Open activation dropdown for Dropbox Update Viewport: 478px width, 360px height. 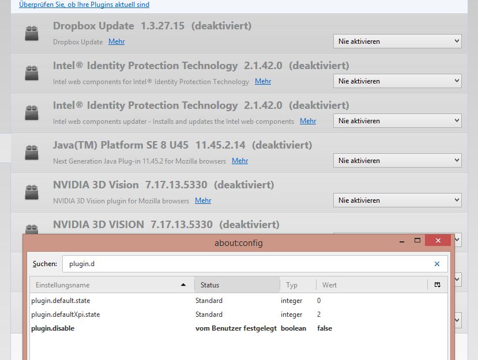pyautogui.click(x=397, y=41)
